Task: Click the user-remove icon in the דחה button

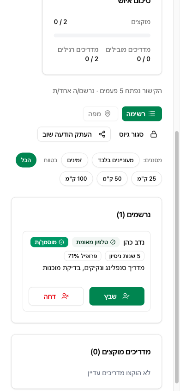Action: pyautogui.click(x=65, y=296)
